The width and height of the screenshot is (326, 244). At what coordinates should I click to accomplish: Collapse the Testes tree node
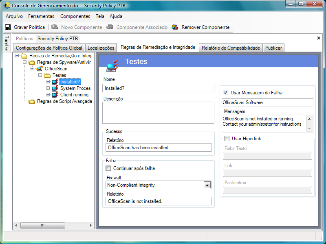[x=40, y=75]
